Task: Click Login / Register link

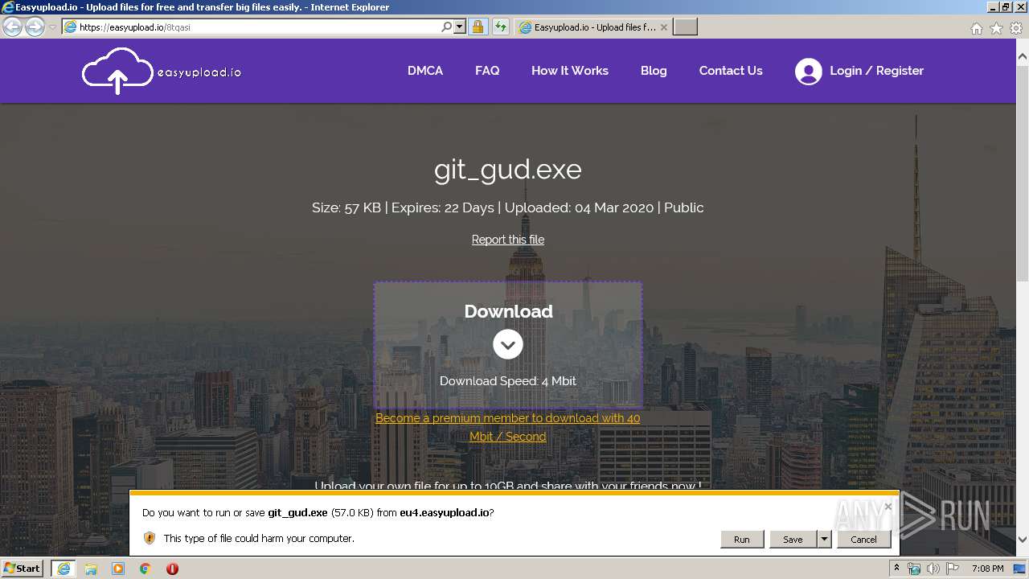Action: pyautogui.click(x=876, y=71)
